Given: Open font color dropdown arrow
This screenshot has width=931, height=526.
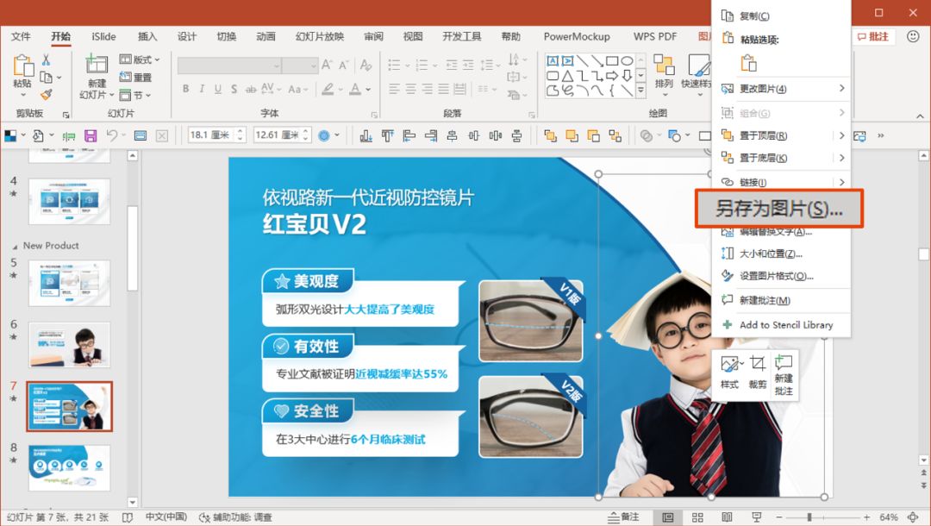Looking at the screenshot, I should click(368, 90).
